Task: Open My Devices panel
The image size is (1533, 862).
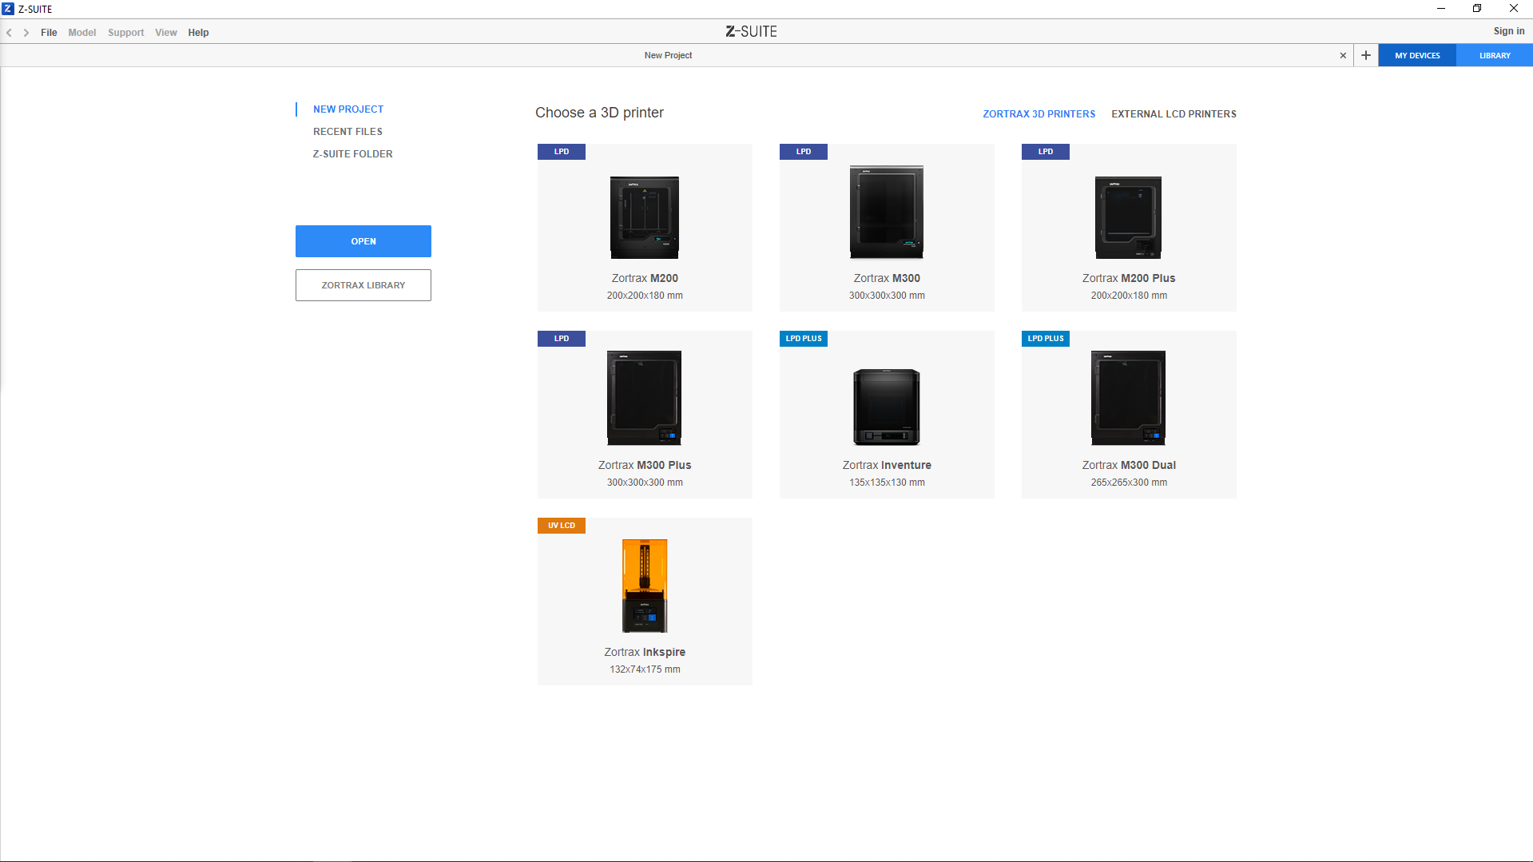Action: click(1417, 56)
